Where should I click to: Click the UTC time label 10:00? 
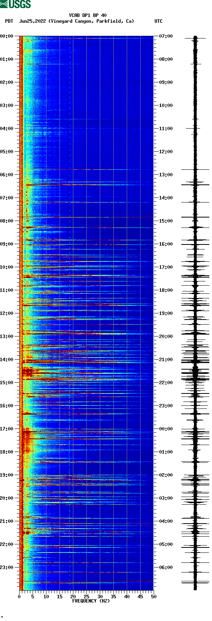(166, 105)
